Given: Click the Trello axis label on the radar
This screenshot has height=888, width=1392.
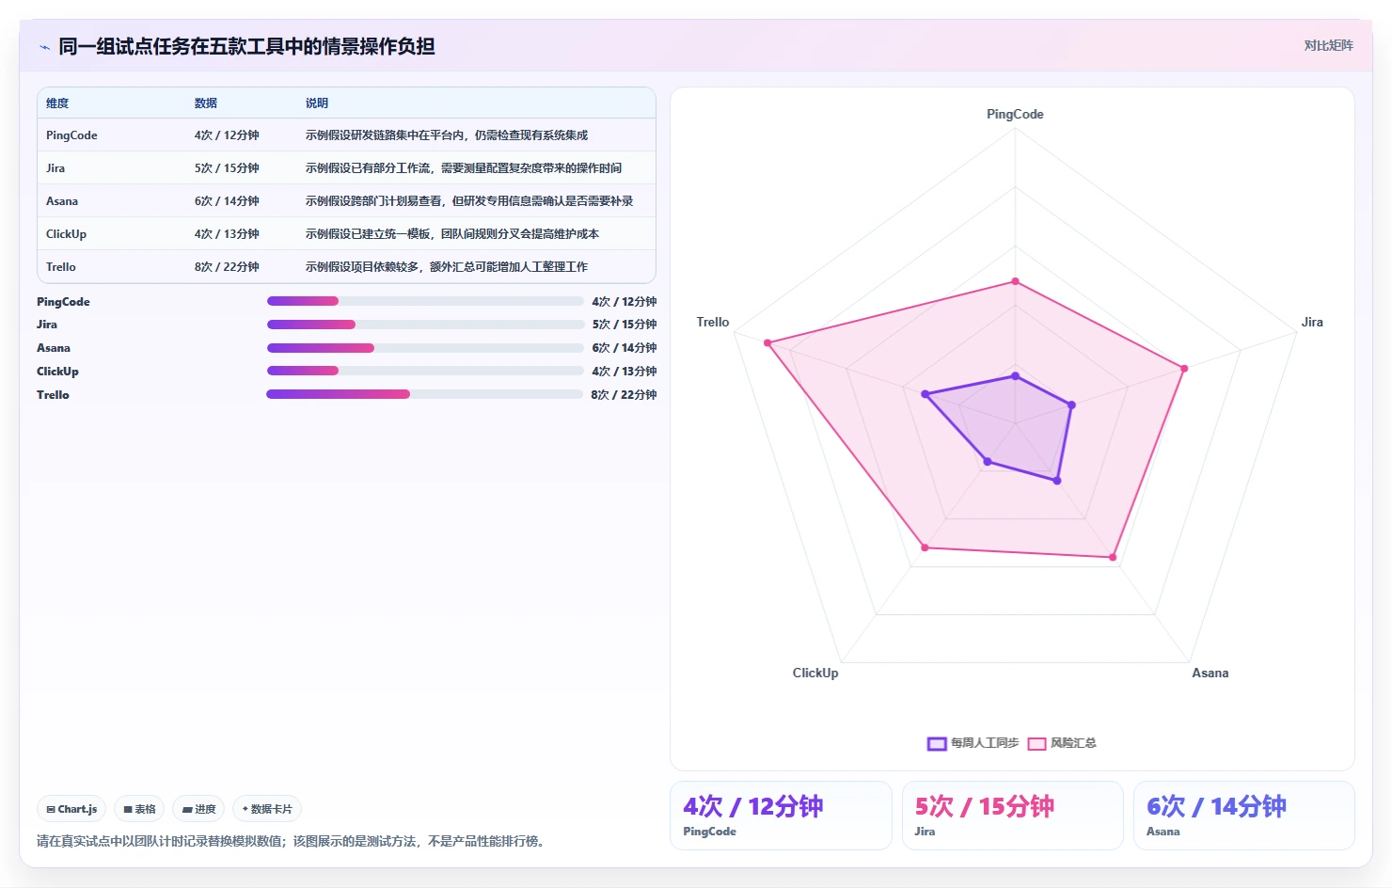Looking at the screenshot, I should (713, 322).
